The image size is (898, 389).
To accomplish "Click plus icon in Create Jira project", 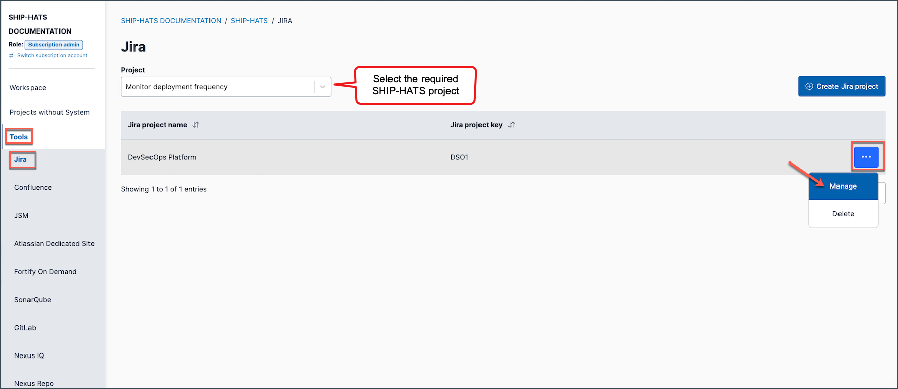I will (809, 86).
